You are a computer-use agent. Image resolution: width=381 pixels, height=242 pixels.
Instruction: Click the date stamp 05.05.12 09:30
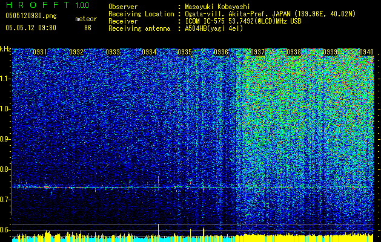click(31, 28)
